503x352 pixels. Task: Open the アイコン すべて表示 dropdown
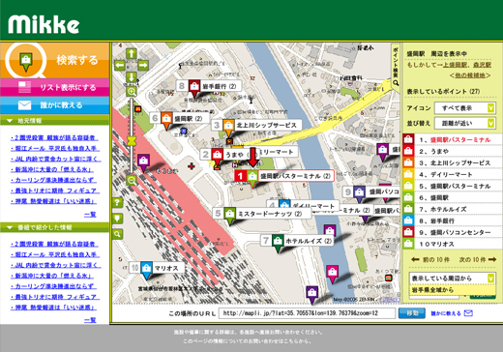pos(464,108)
